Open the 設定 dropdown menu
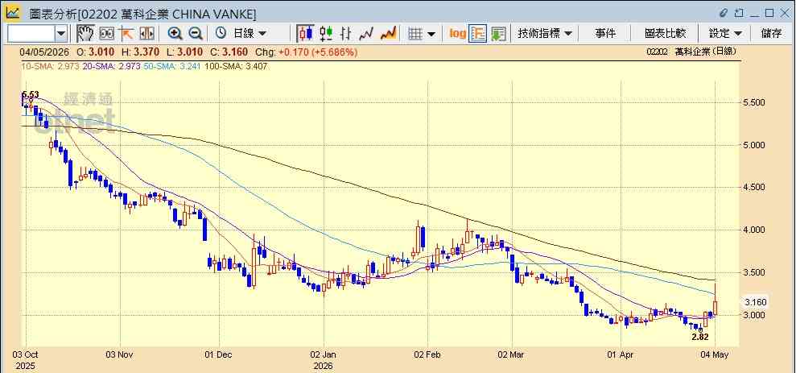The width and height of the screenshot is (796, 373). [725, 34]
